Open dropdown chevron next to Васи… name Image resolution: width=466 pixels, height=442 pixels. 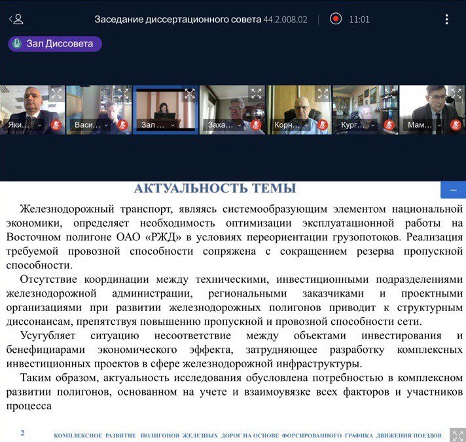tap(107, 124)
